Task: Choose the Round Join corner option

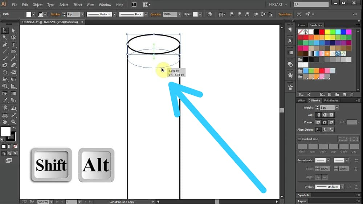Action: [325, 122]
